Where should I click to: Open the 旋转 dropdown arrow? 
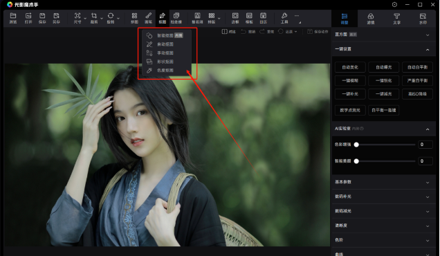pos(118,19)
